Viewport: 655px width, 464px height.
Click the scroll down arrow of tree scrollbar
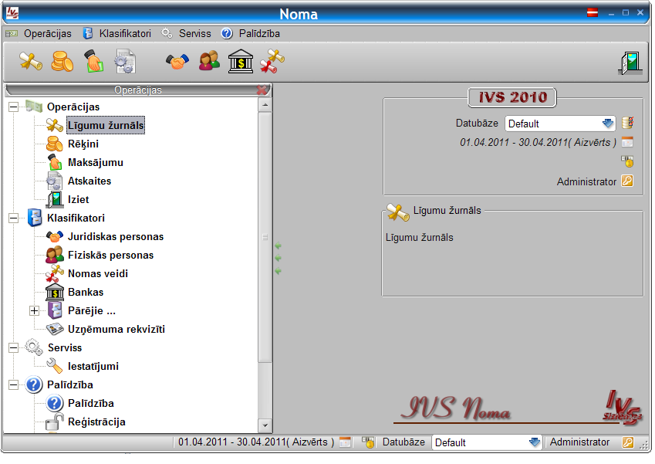tap(265, 426)
